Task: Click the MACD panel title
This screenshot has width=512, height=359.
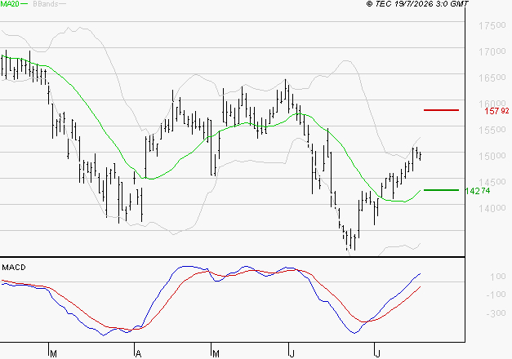Action: point(14,268)
